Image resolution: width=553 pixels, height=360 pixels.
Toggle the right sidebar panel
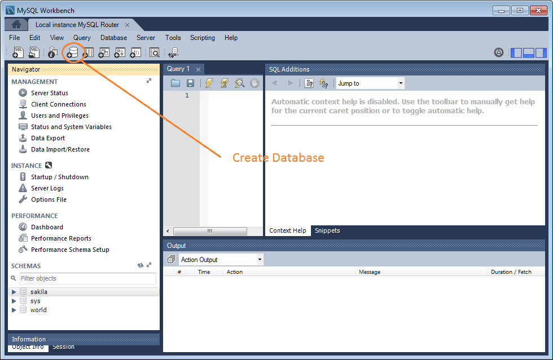pos(541,53)
